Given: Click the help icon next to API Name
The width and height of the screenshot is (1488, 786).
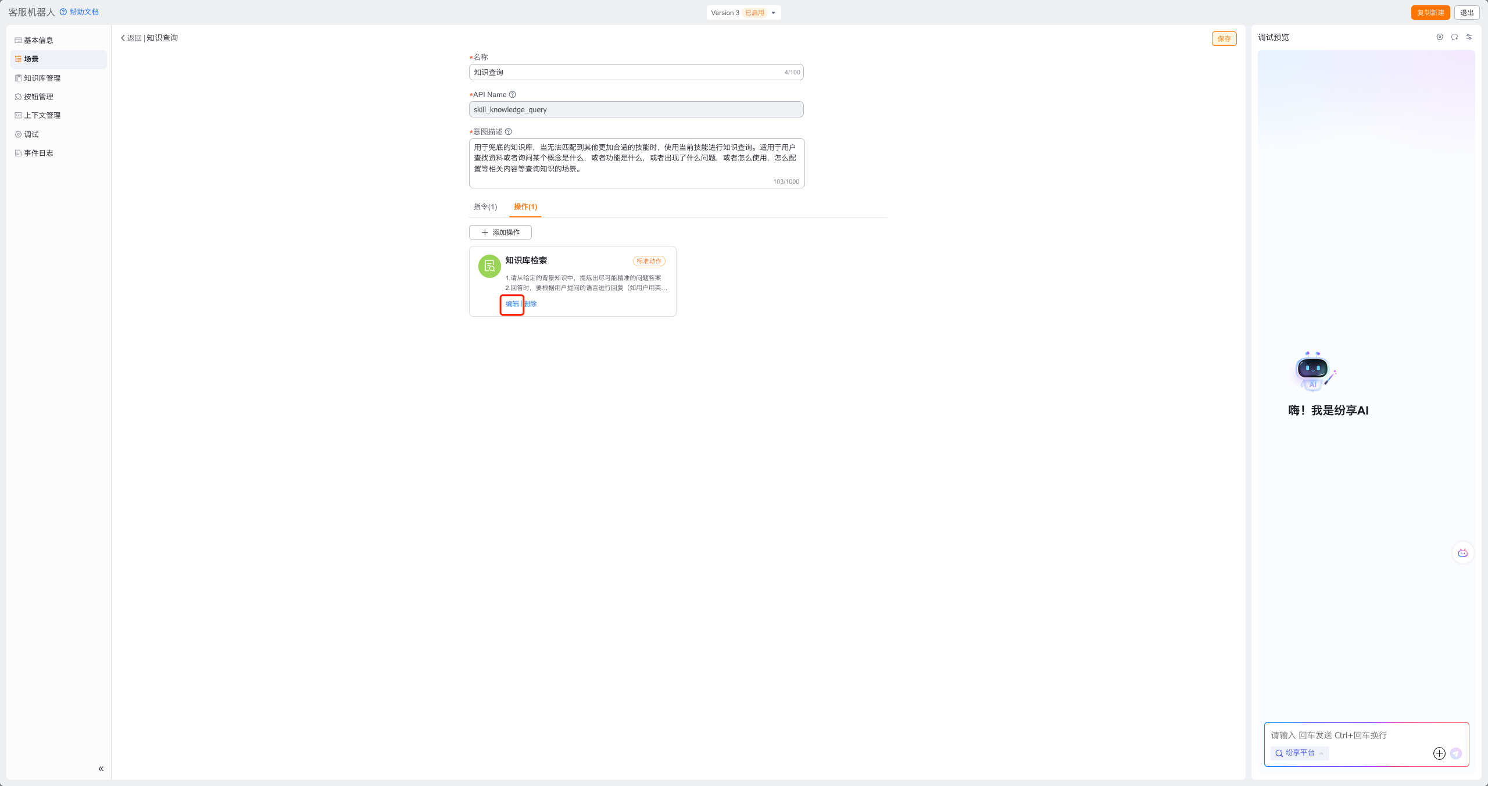Looking at the screenshot, I should [x=512, y=95].
